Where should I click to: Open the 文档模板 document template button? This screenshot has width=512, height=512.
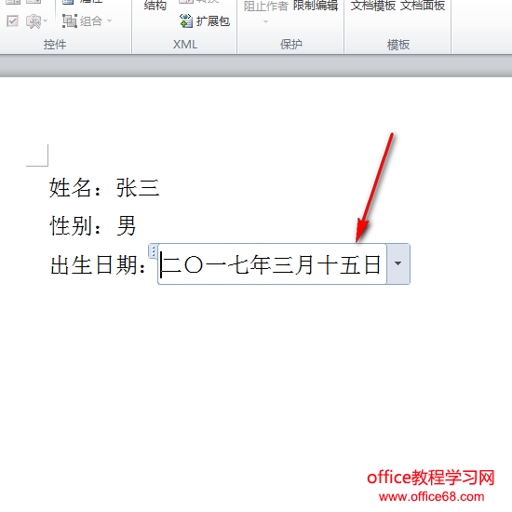click(x=373, y=6)
